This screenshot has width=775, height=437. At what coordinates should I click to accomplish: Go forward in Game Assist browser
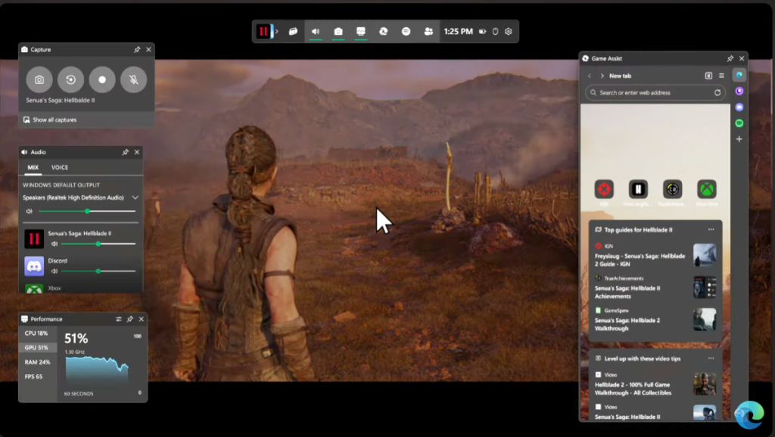coord(602,76)
